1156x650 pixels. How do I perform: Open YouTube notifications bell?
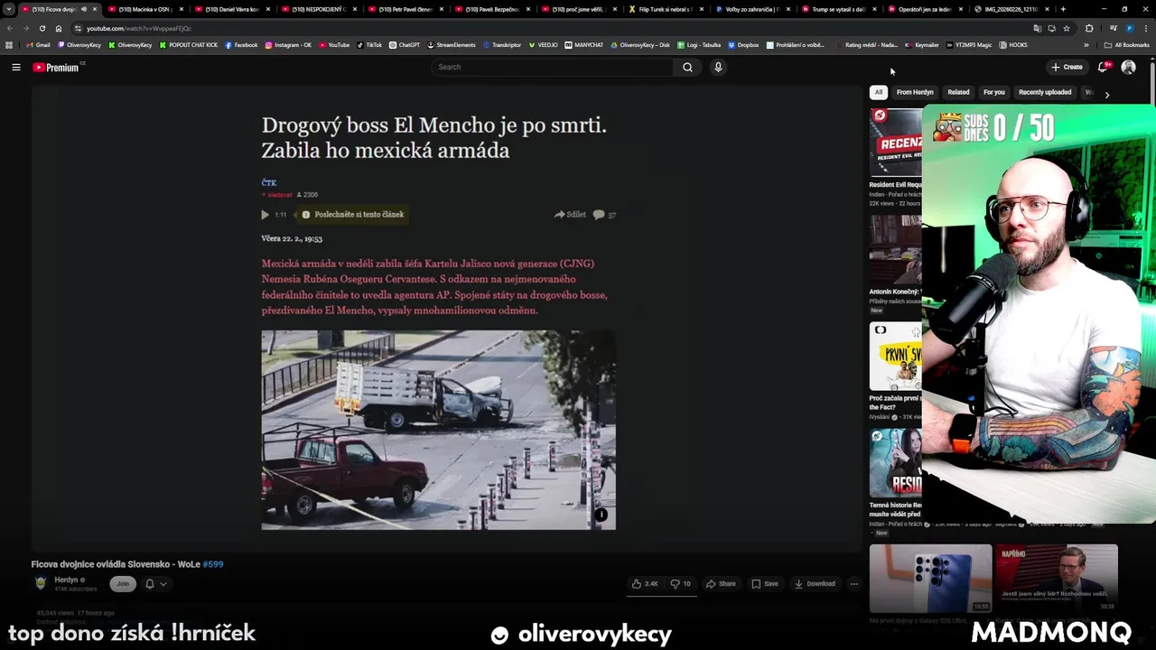[1103, 67]
